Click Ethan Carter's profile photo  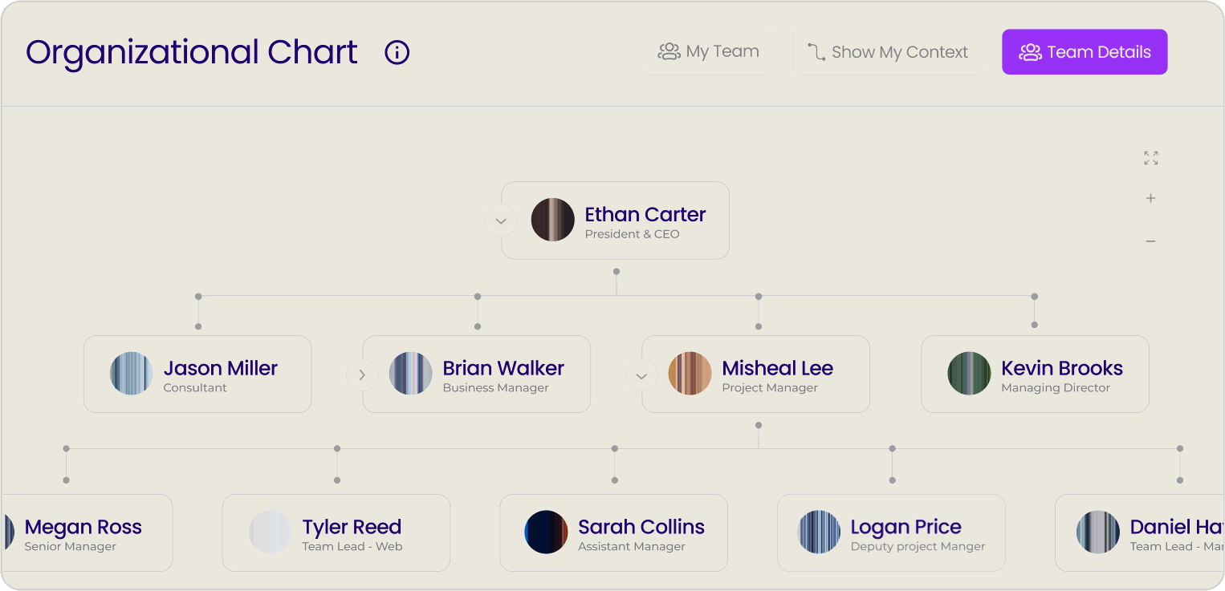(553, 220)
